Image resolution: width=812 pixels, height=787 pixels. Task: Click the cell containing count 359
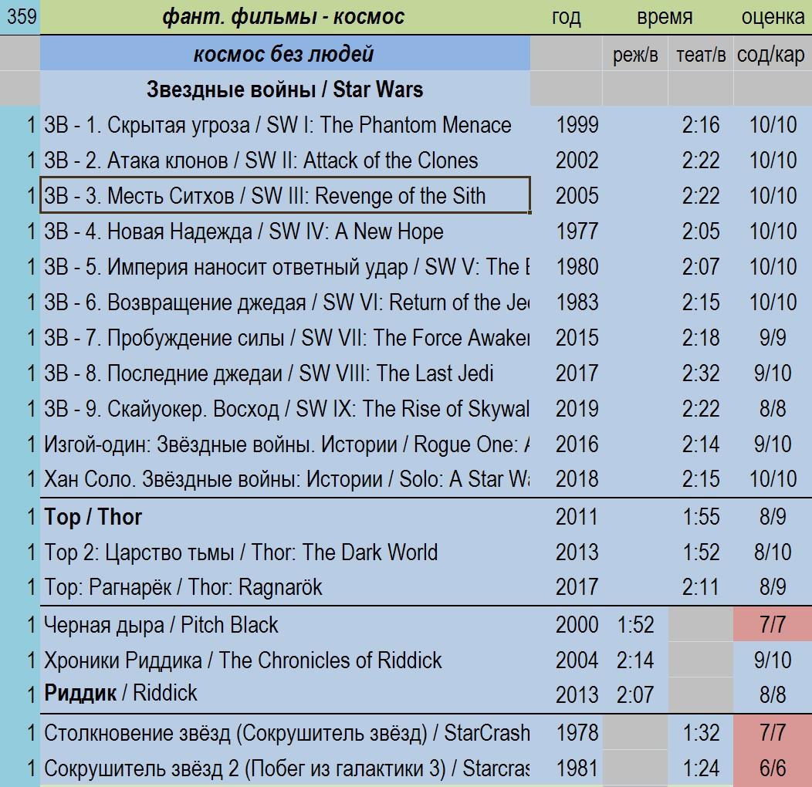(20, 17)
